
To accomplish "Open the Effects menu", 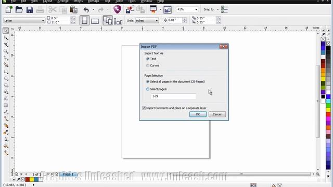I will click(x=78, y=1).
